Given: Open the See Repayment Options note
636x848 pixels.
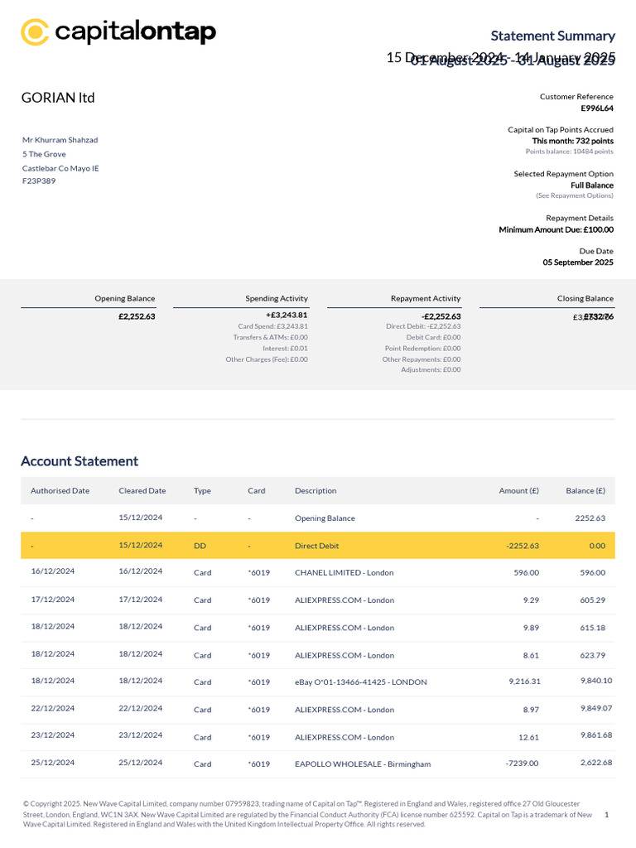Looking at the screenshot, I should tap(575, 195).
